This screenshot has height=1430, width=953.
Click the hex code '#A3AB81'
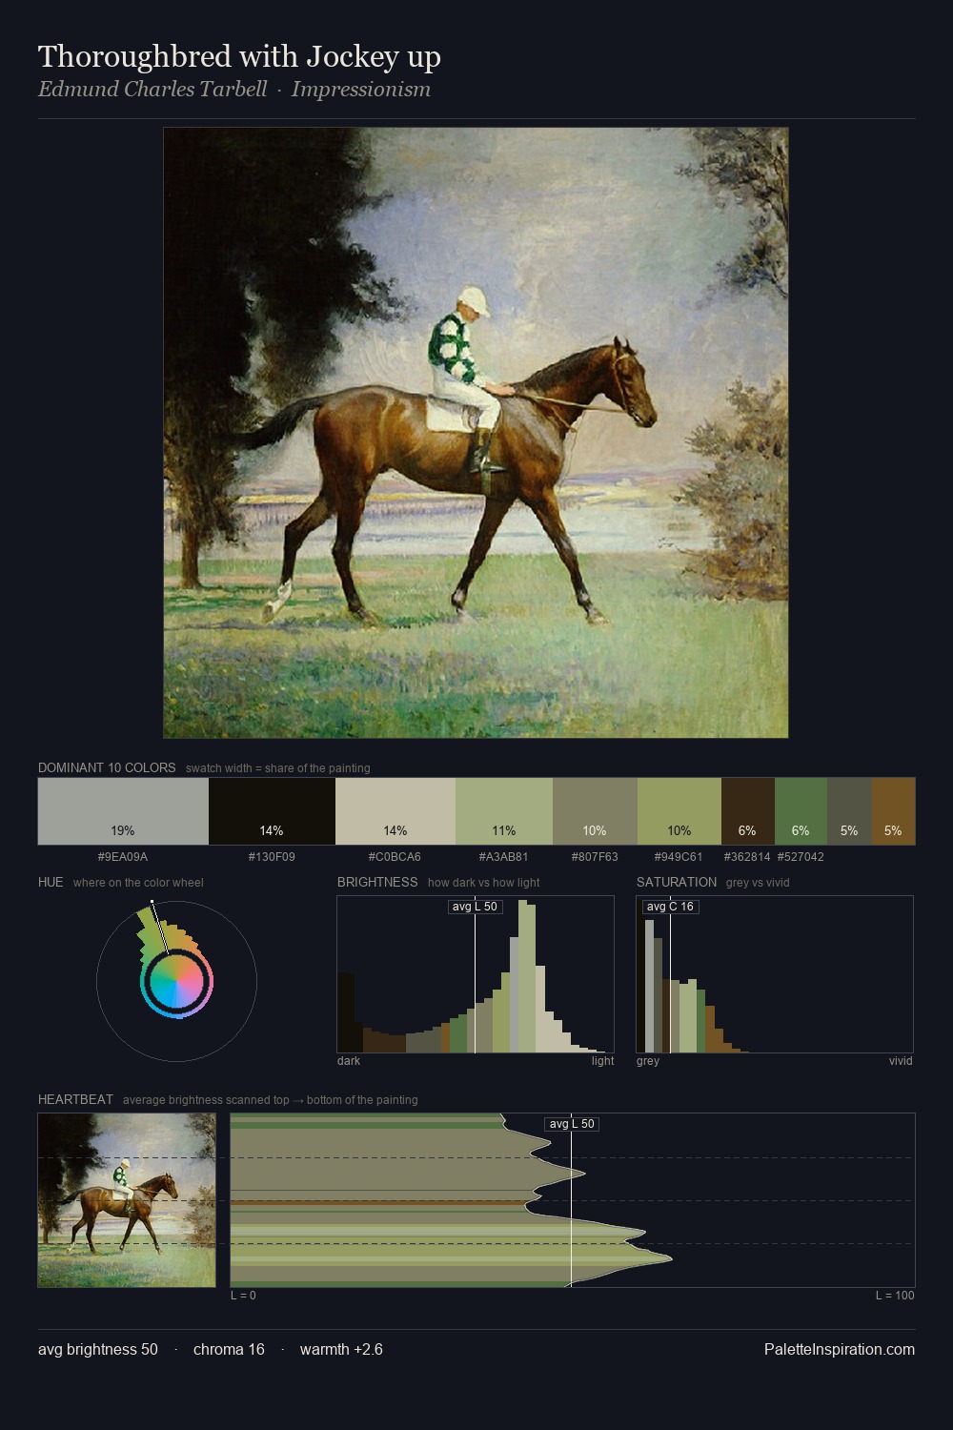click(503, 856)
